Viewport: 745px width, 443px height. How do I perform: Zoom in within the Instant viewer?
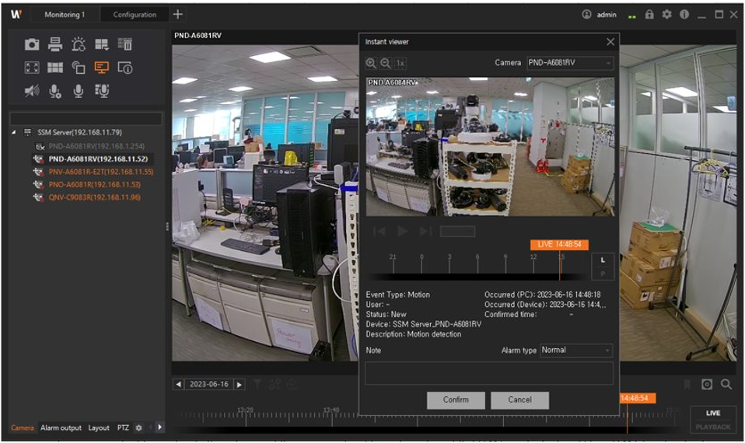pyautogui.click(x=371, y=63)
